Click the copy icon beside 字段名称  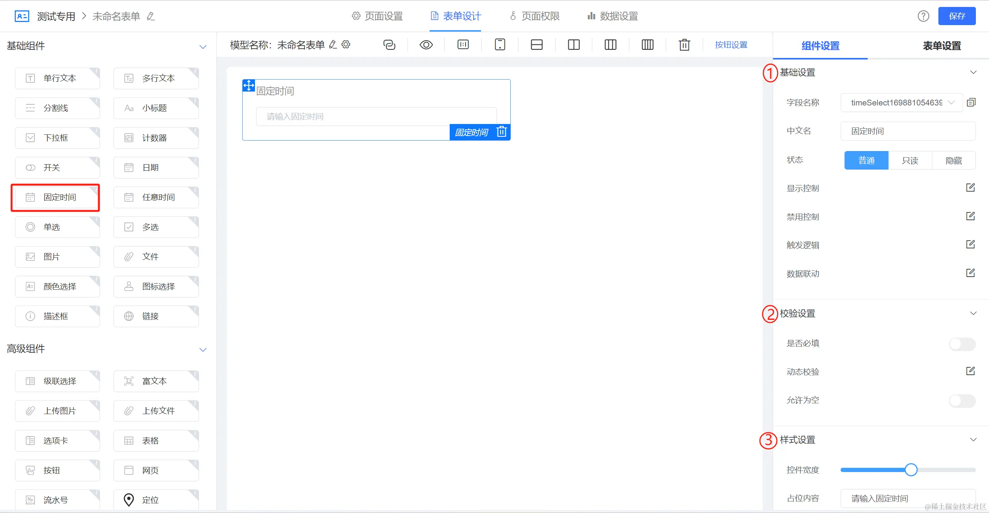point(971,102)
